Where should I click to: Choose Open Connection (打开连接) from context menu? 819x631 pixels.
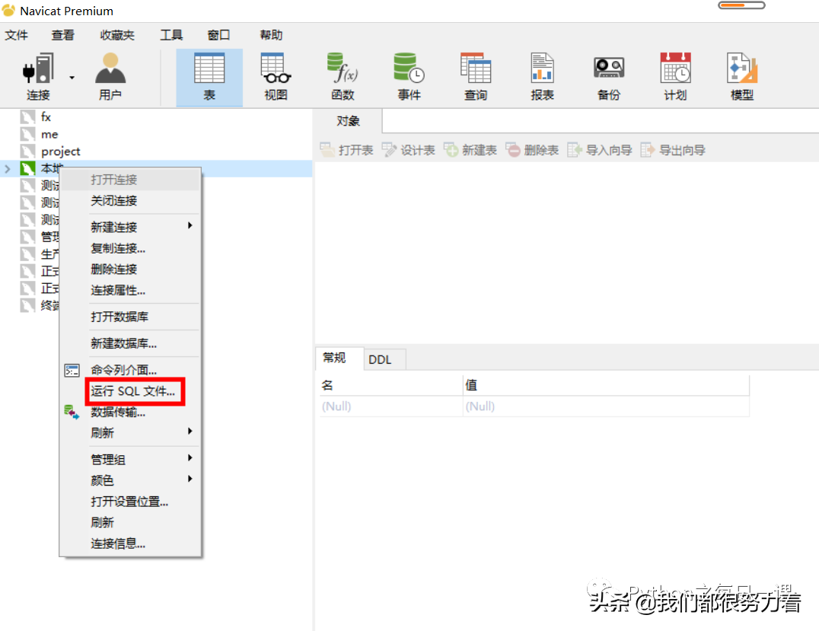[130, 180]
